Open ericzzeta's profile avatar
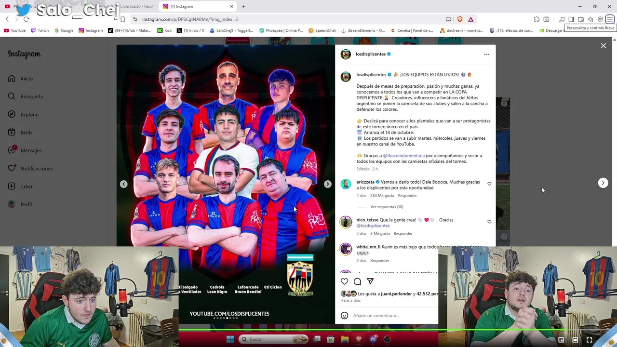Screen dimensions: 617x347 (x=346, y=184)
